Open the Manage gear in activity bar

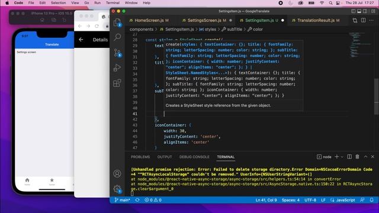pyautogui.click(x=117, y=189)
